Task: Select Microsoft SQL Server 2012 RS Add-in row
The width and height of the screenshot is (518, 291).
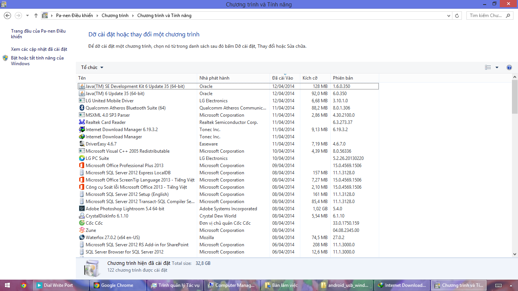Action: pyautogui.click(x=228, y=245)
